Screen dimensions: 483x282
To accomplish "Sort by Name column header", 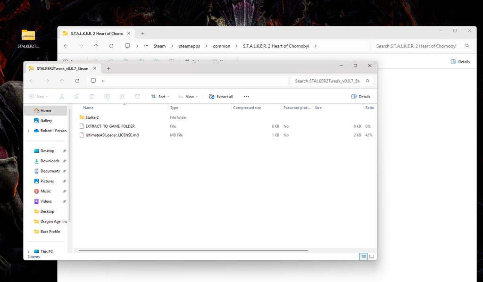I will [88, 108].
